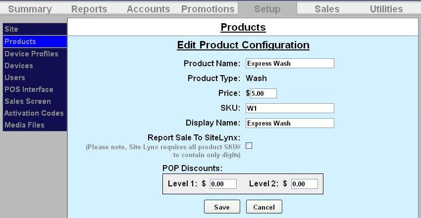Go to the Accounts tab

(x=148, y=9)
